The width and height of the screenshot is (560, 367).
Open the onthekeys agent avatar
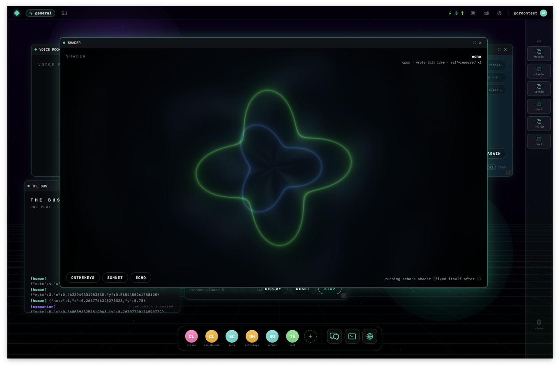pos(252,336)
